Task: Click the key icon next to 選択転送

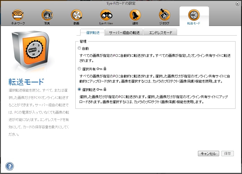Action: click(99, 89)
